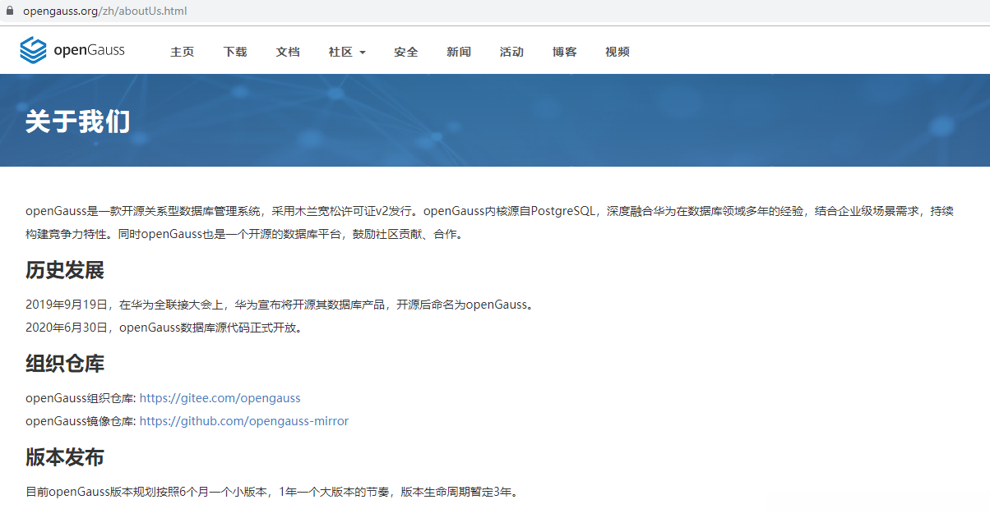
Task: Click the paragraph about 版本生命周期暂定3年
Action: point(272,493)
